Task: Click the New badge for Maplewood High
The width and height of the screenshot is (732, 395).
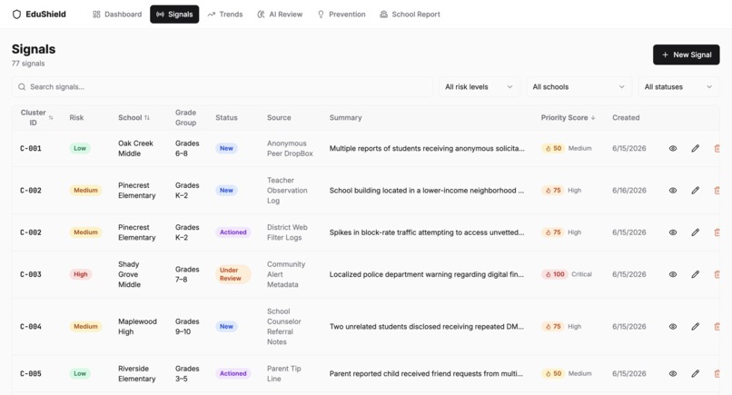Action: (226, 327)
